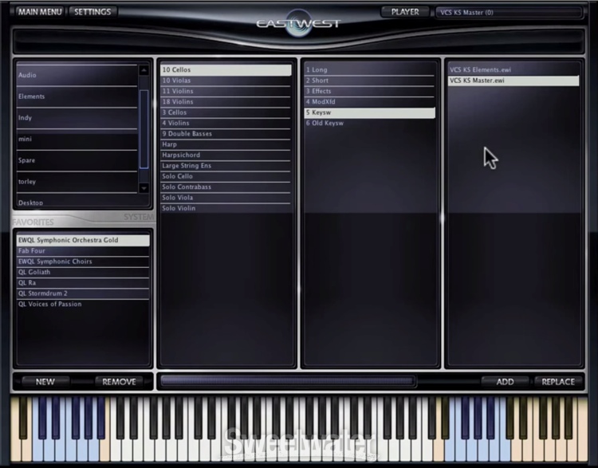
Task: Choose the 11 Violins instrument
Action: click(x=226, y=91)
